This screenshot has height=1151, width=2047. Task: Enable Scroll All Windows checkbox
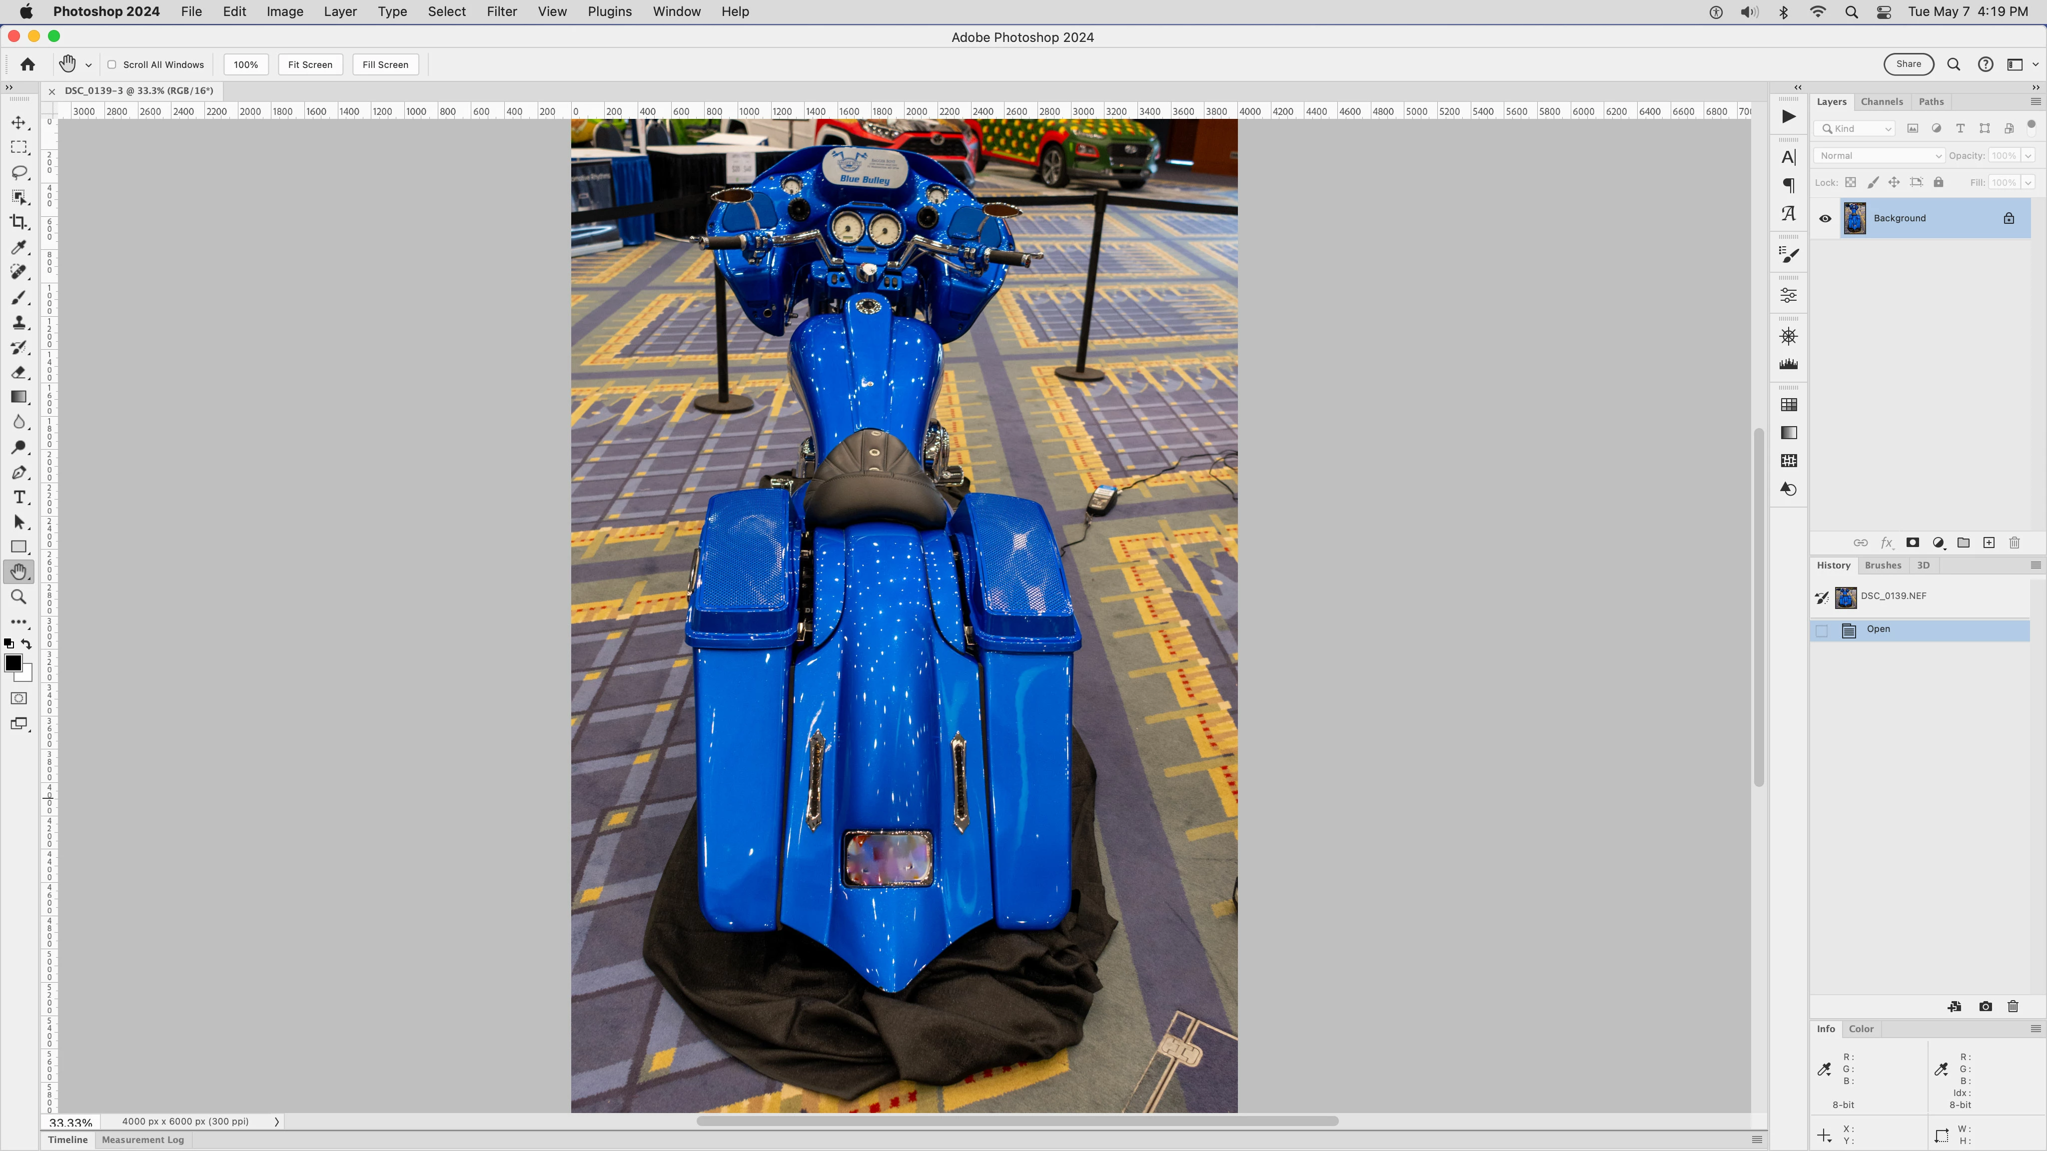112,65
